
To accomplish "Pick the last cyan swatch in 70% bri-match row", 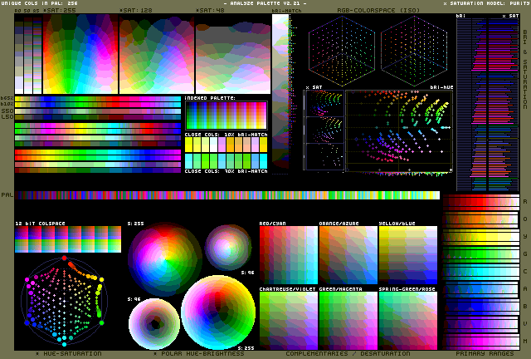I will point(264,161).
